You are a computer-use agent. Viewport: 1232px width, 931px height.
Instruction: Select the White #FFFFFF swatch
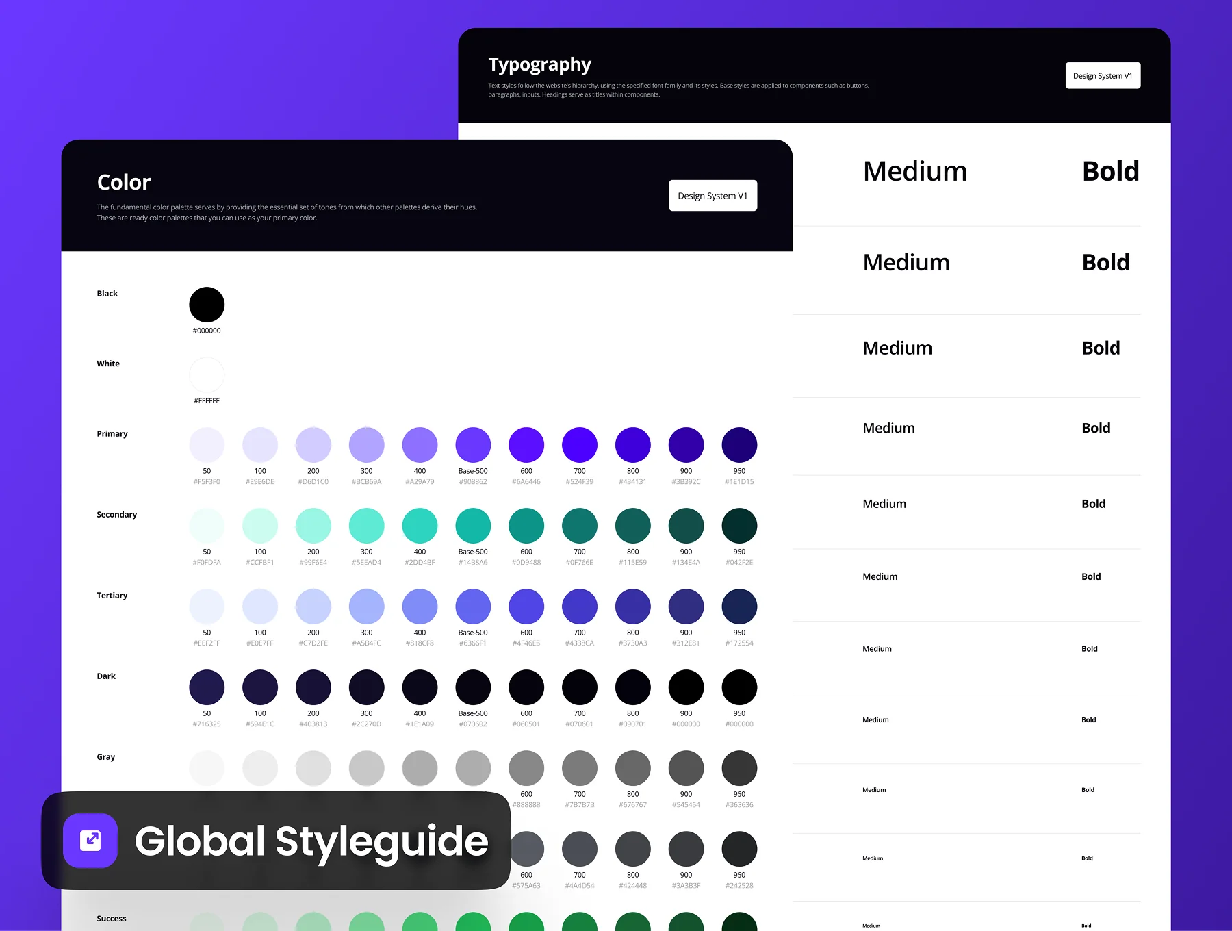point(207,375)
